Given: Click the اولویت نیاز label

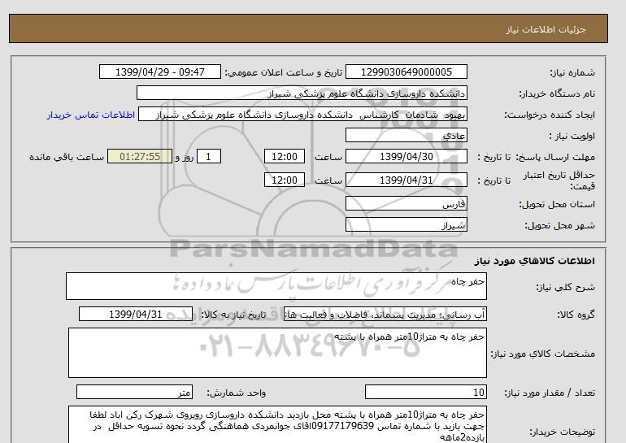Looking at the screenshot, I should click(x=572, y=136).
